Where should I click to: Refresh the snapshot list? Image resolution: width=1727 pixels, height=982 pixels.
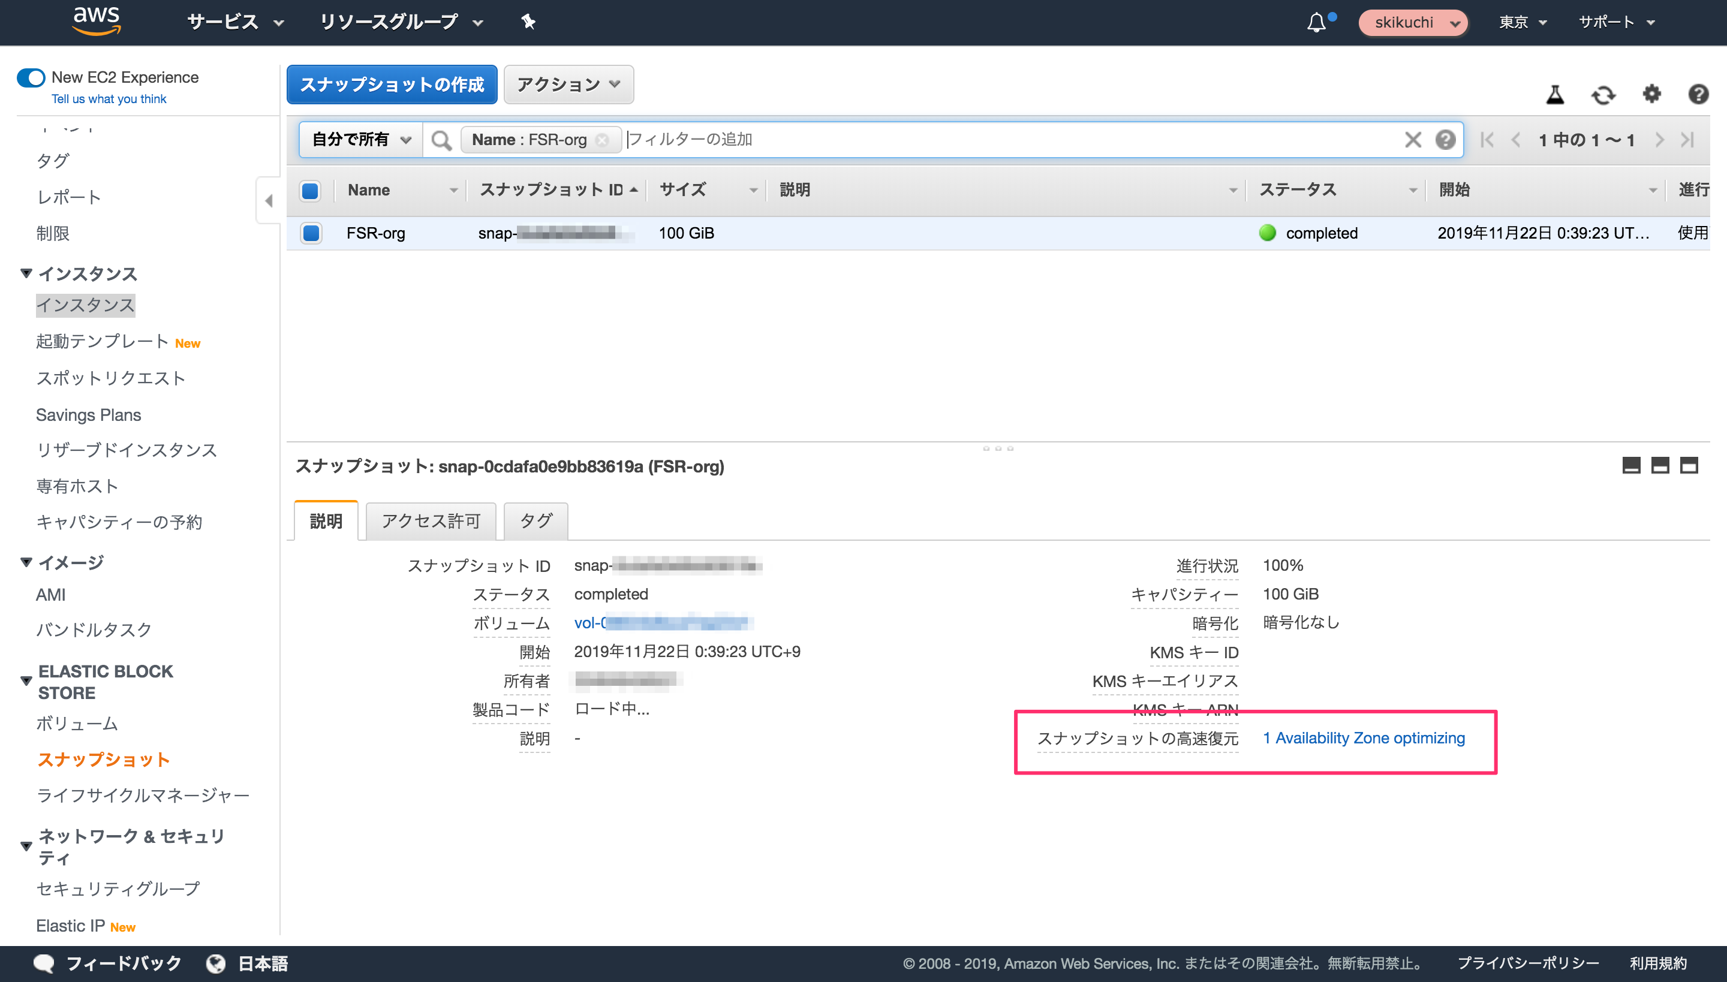1603,95
